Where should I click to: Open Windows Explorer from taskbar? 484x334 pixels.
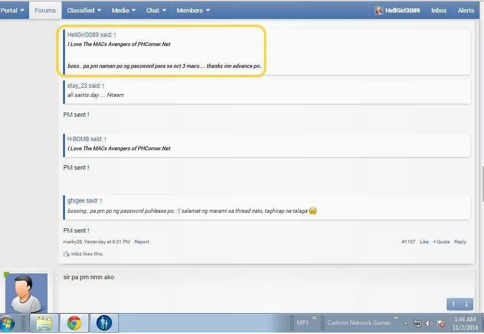tap(44, 323)
